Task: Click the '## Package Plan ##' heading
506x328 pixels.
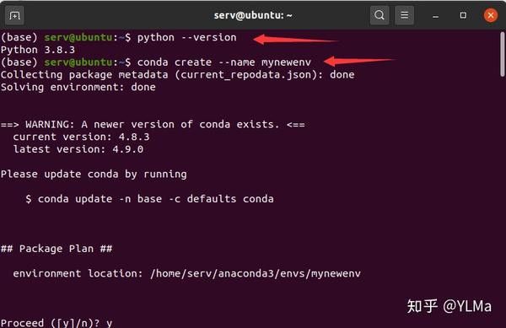Action: [57, 249]
